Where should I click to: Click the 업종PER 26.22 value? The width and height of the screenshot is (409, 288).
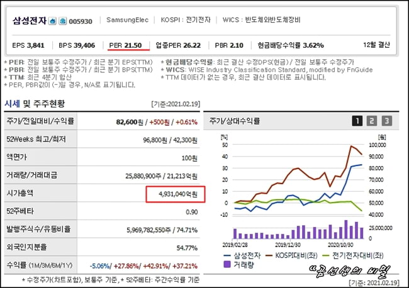[x=178, y=45]
